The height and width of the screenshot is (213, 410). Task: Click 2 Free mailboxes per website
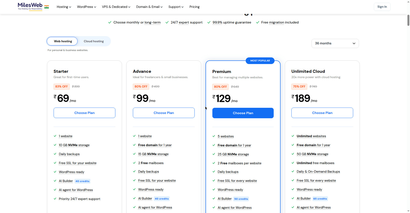[x=239, y=163]
